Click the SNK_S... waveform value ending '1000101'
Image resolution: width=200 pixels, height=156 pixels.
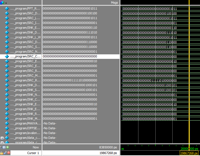(x=149, y=90)
